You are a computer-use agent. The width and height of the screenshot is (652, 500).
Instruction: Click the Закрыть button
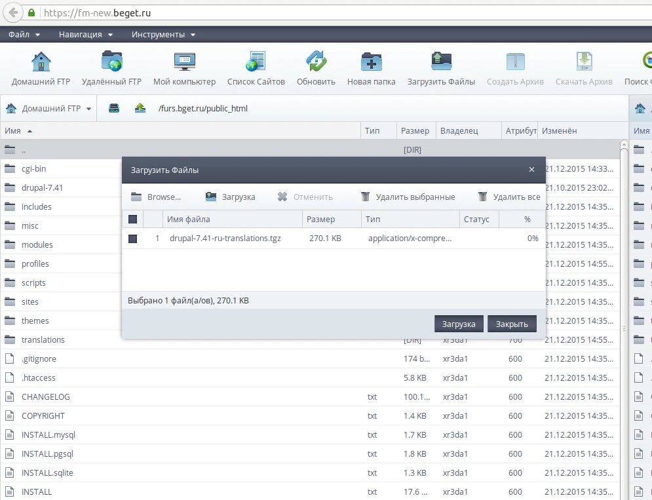point(512,324)
